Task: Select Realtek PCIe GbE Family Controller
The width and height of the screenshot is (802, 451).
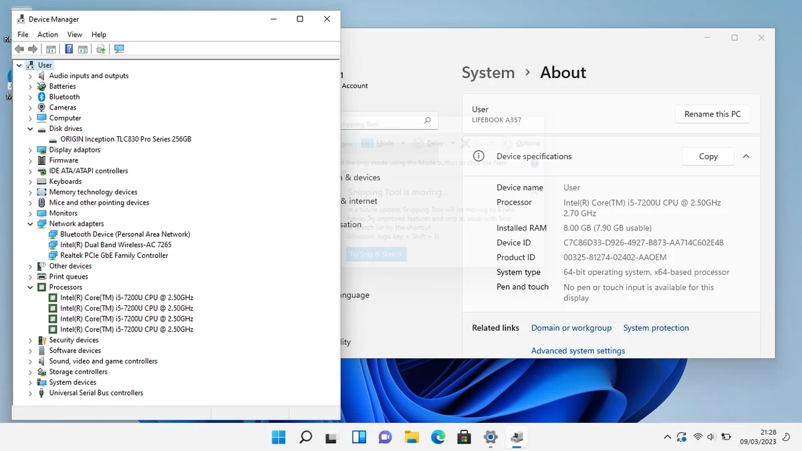Action: [x=114, y=256]
